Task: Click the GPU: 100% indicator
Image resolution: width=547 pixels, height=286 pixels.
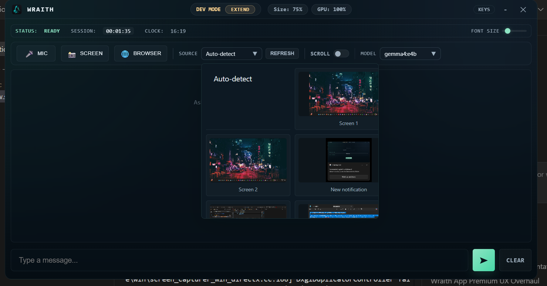Action: point(331,9)
